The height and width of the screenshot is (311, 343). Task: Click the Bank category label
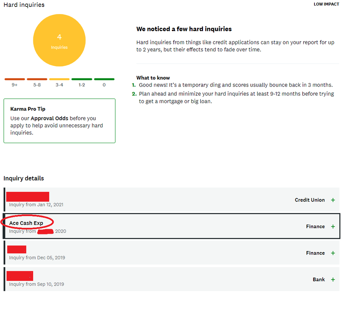tap(319, 279)
